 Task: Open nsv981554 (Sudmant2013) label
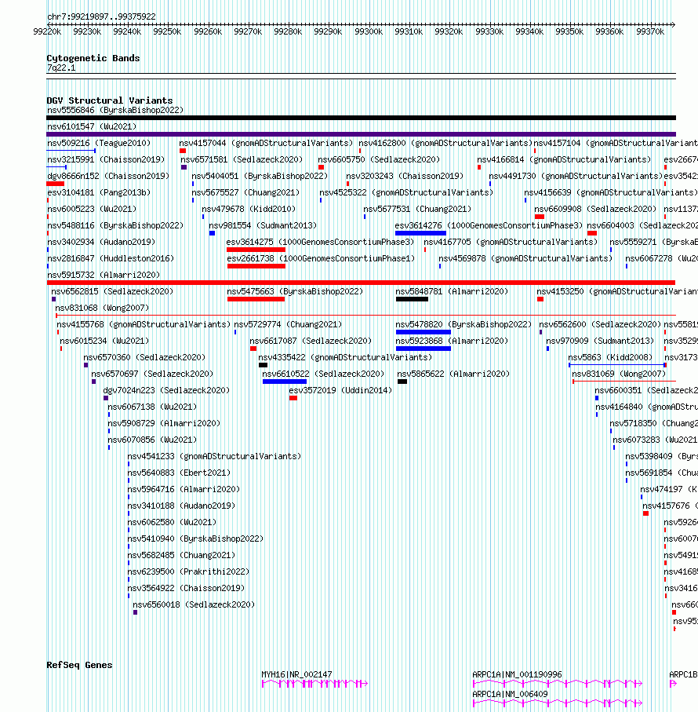(263, 225)
